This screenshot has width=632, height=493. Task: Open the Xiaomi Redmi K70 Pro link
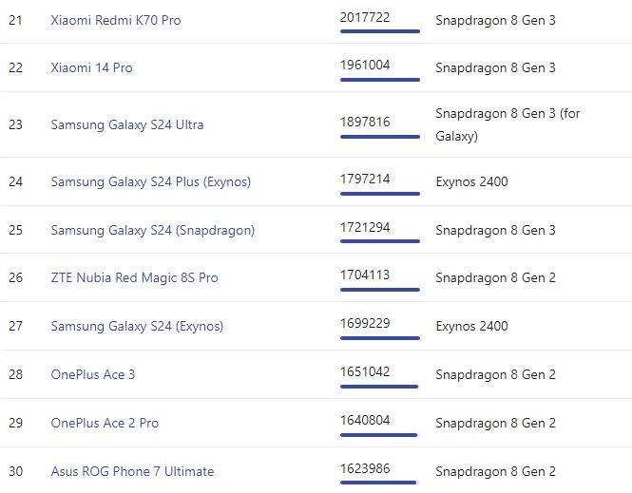coord(116,20)
